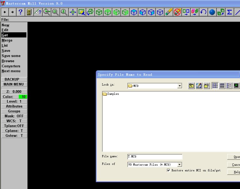Screen dimensions: 240x189
Task: Toggle shading with the blue sphere icon
Action: click(x=212, y=12)
